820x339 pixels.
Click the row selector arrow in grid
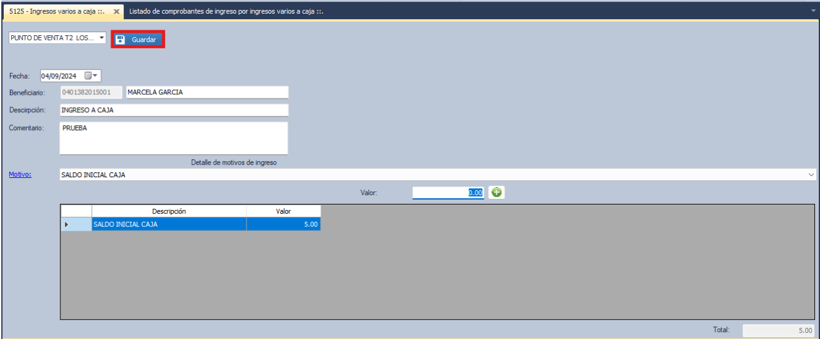pos(66,225)
